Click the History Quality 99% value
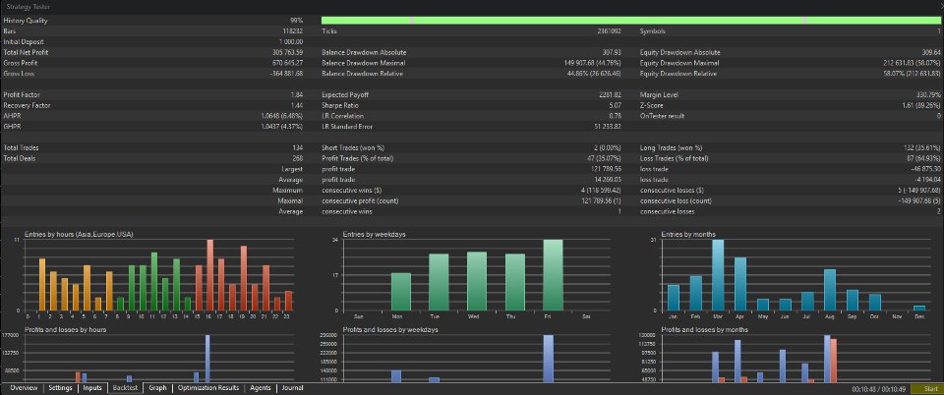Screen dimensions: 944x395 coord(296,21)
